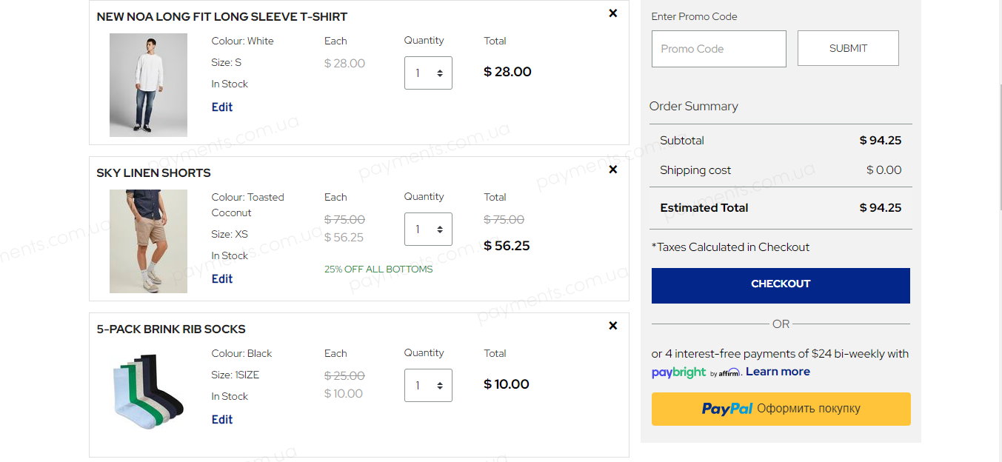Open the 5-Pack Brink Rib Socks title
Screen dimensions: 1002x462
(171, 329)
